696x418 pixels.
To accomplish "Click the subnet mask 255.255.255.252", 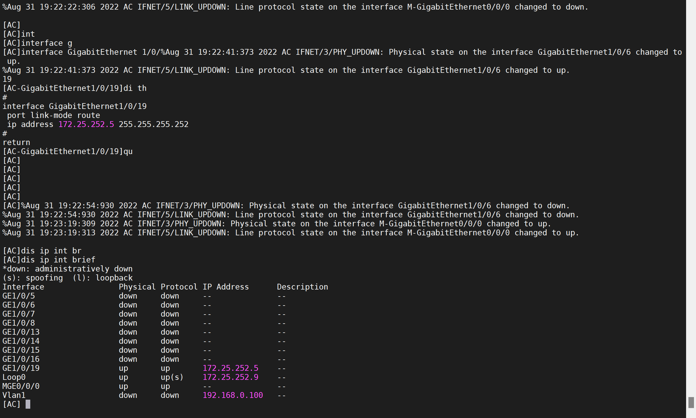I will point(153,124).
